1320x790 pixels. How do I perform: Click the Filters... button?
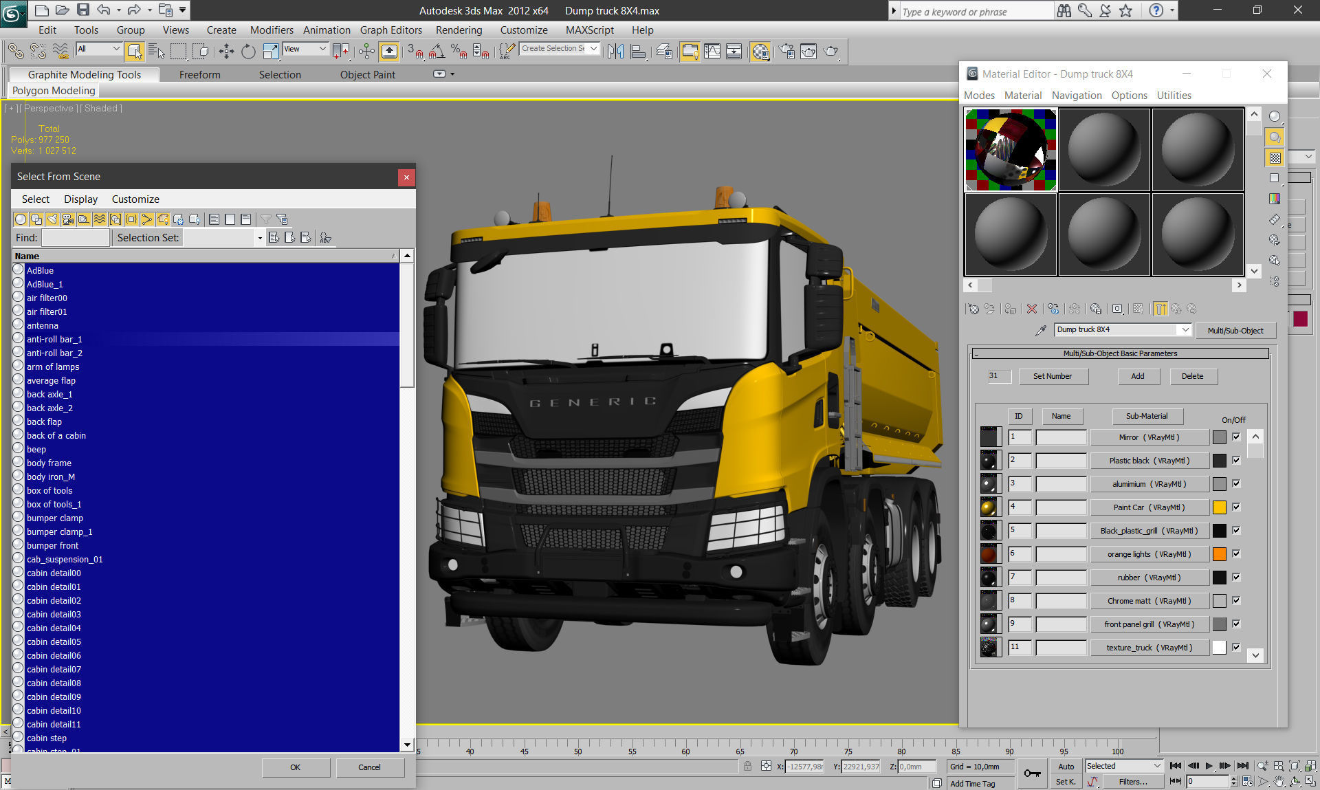[x=1132, y=782]
